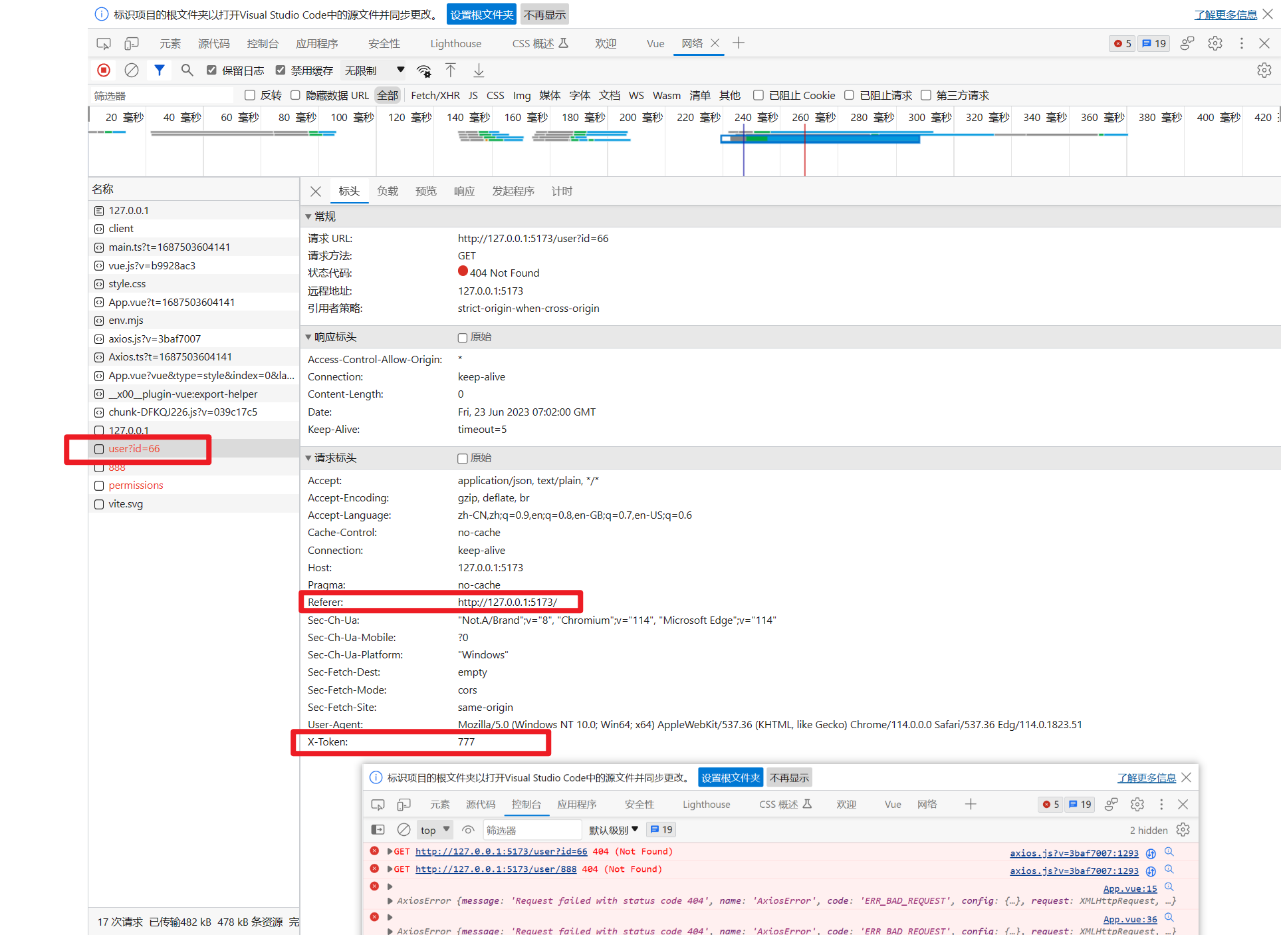Check the blocked requests checkbox

(x=849, y=95)
